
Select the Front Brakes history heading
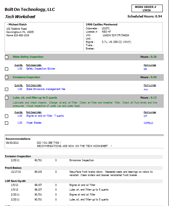(13, 168)
